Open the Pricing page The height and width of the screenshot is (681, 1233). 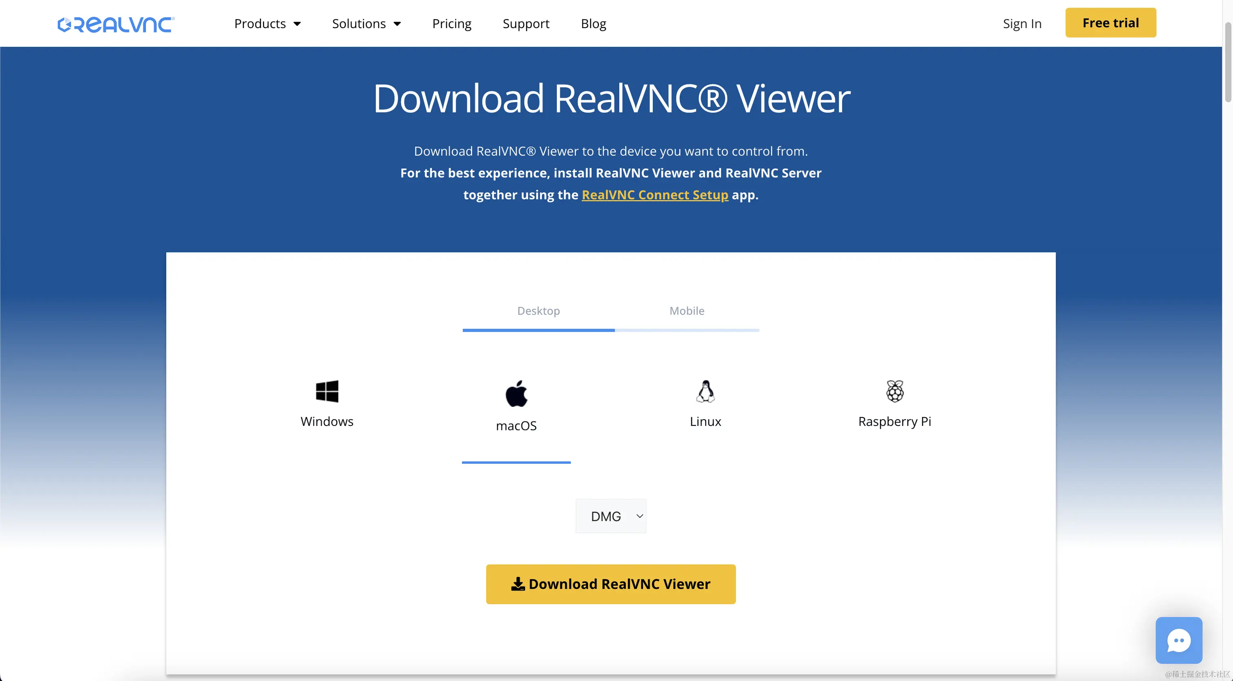451,24
